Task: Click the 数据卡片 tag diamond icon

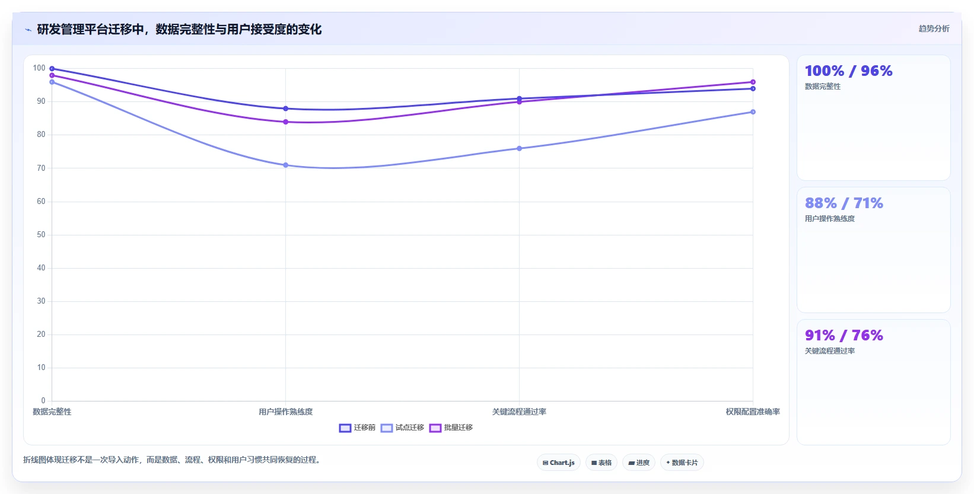Action: point(668,463)
